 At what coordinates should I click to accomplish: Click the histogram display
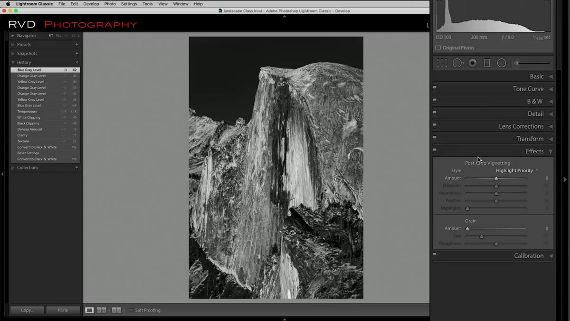pos(494,16)
